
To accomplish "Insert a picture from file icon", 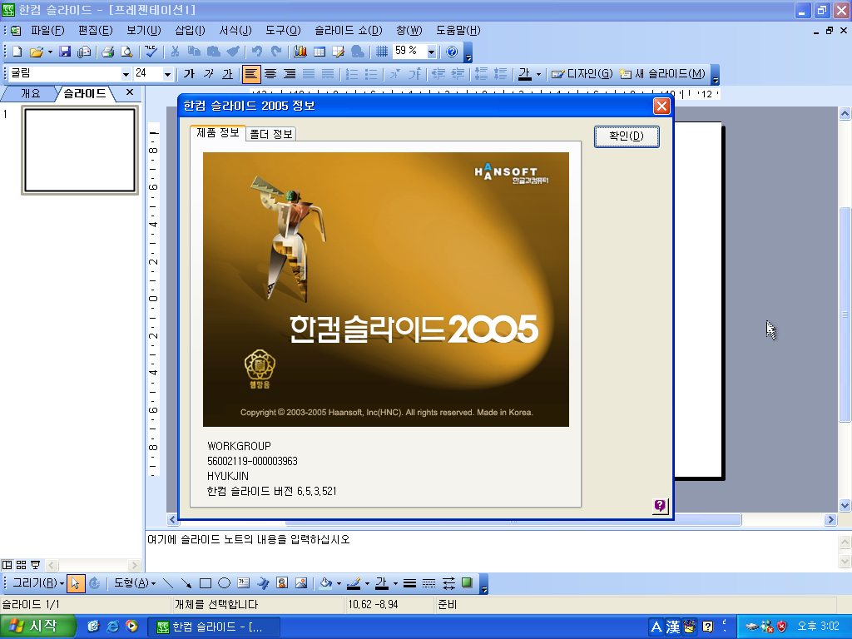I will [301, 583].
